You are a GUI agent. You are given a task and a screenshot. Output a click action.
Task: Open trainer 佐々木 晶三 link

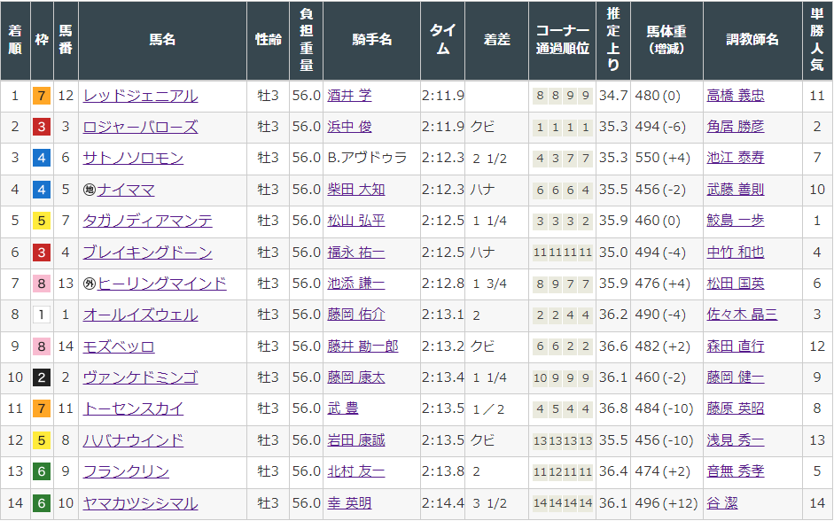(742, 315)
